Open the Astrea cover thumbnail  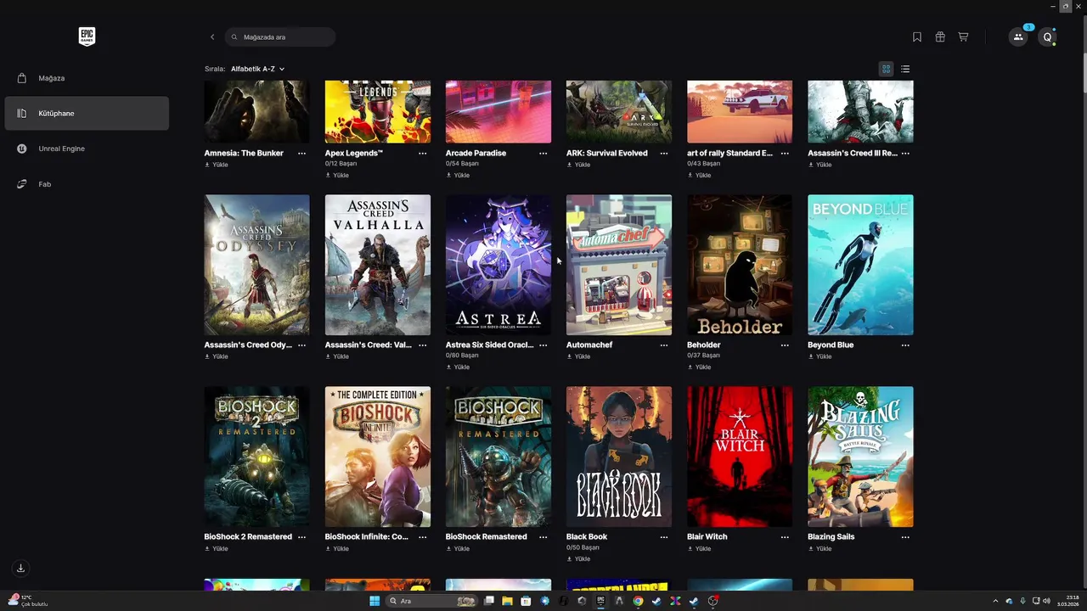pyautogui.click(x=498, y=265)
